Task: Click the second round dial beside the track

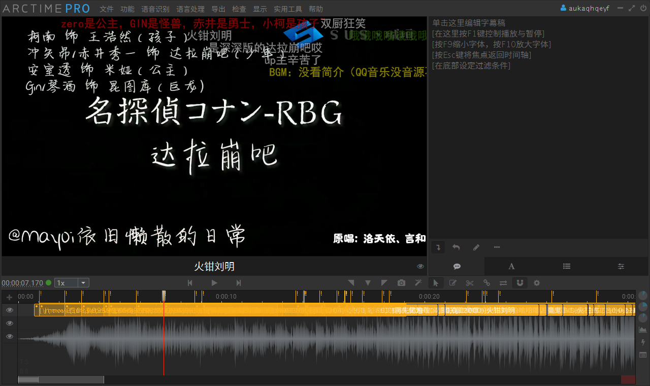Action: (x=643, y=307)
